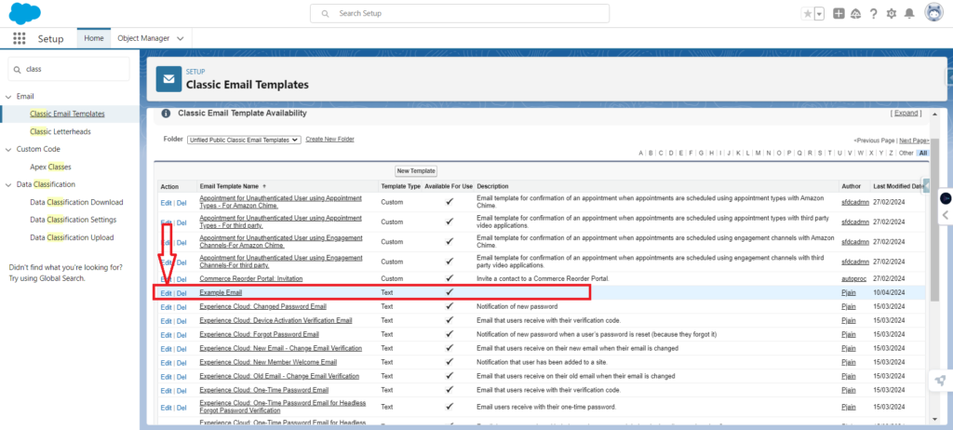Image resolution: width=953 pixels, height=430 pixels.
Task: Open the Trailhead guidance icon
Action: tap(857, 14)
